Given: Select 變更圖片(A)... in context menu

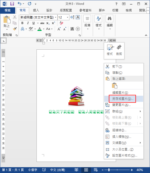Looking at the screenshot, I should 124,105.
